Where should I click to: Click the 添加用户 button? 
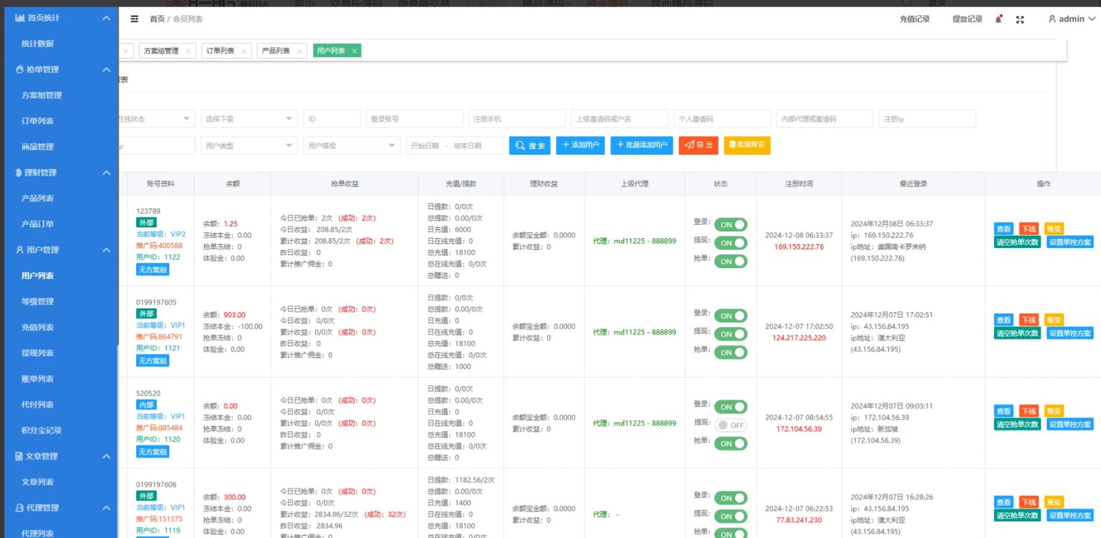(x=580, y=145)
